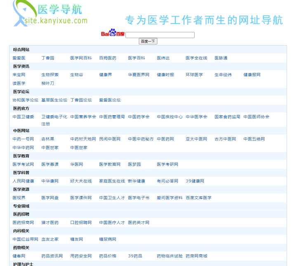Open 民间中医网
Viewport: 297px width, 266px height.
coord(110,139)
